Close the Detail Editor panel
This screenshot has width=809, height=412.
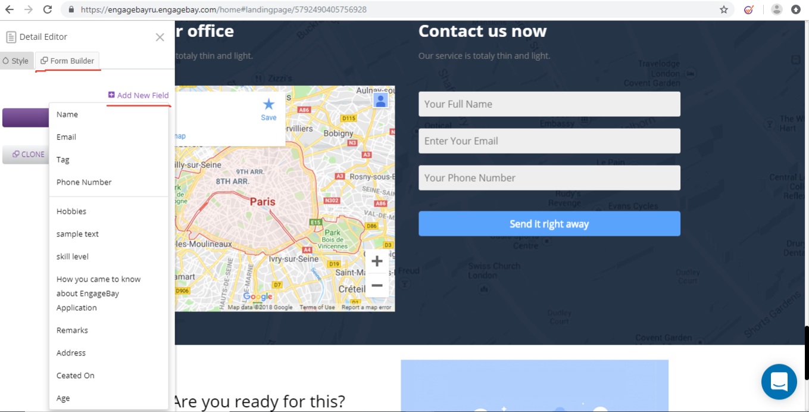pyautogui.click(x=160, y=37)
